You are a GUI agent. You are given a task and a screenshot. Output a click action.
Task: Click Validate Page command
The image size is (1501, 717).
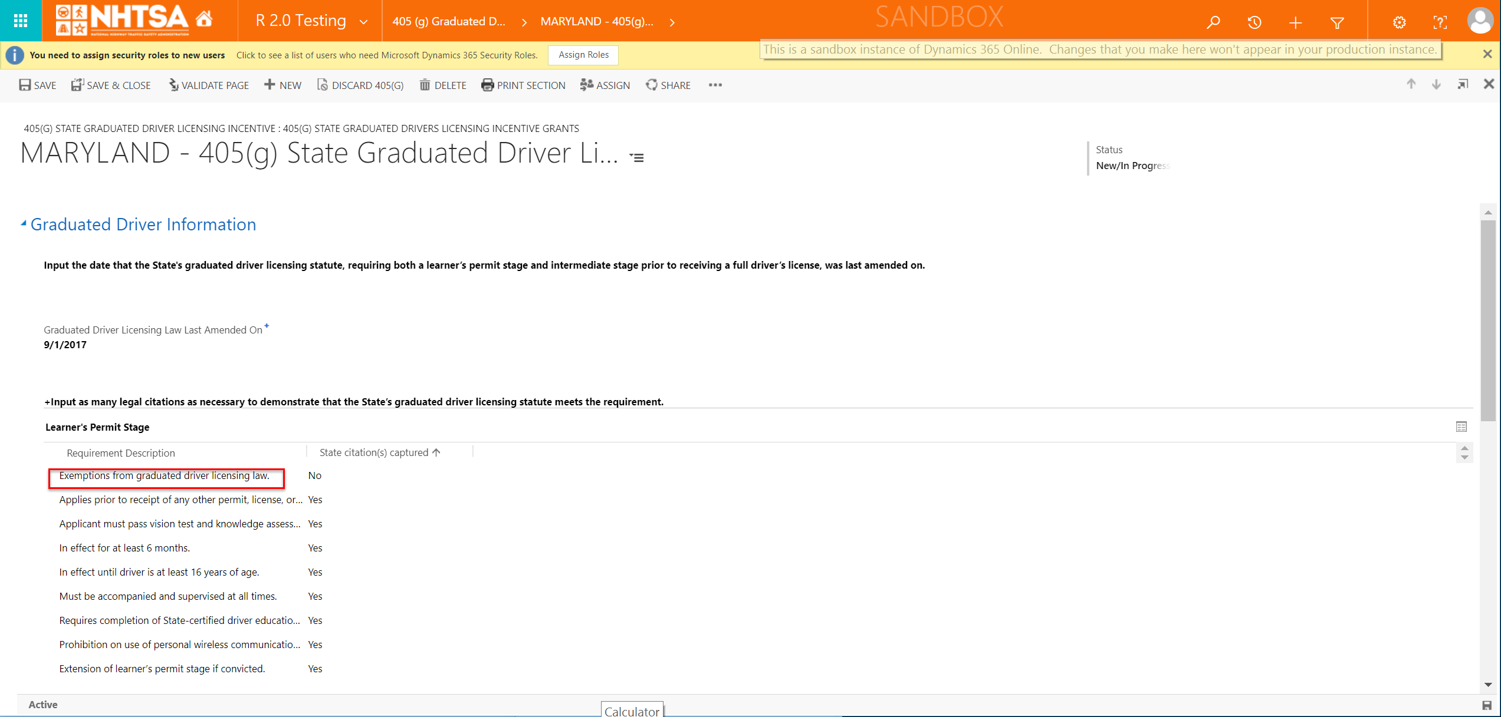tap(209, 85)
